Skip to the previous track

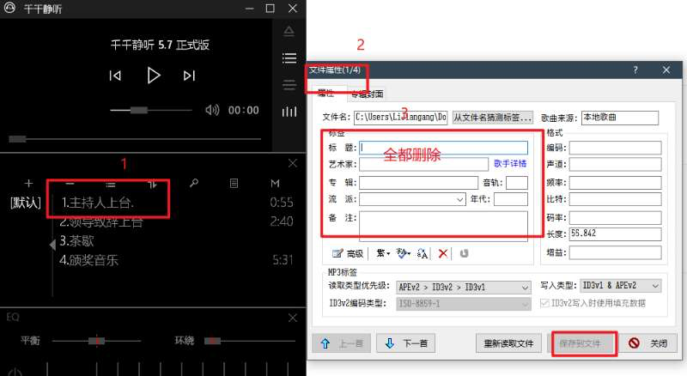click(115, 76)
